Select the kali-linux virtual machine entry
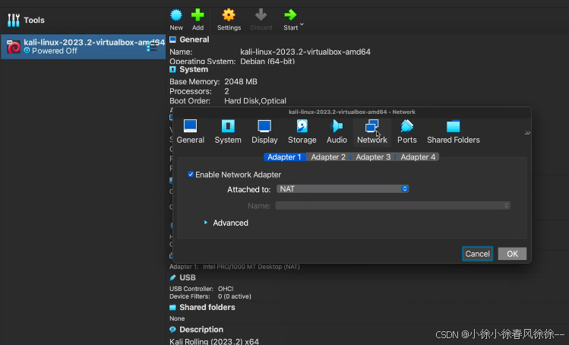 coord(83,46)
